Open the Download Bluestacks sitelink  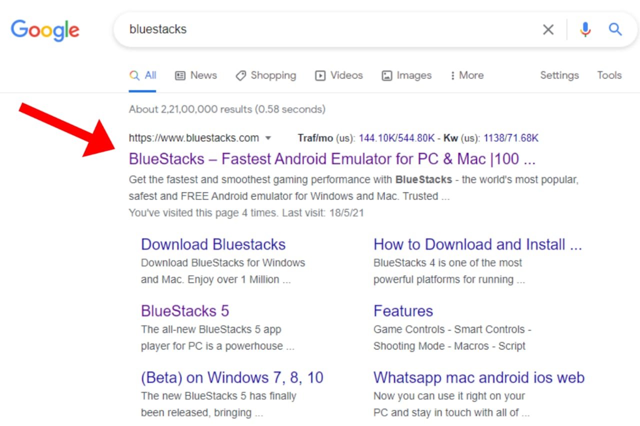click(x=213, y=244)
